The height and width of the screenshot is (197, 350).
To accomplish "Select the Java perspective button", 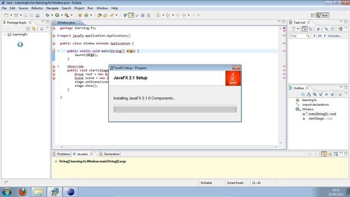I will click(322, 15).
